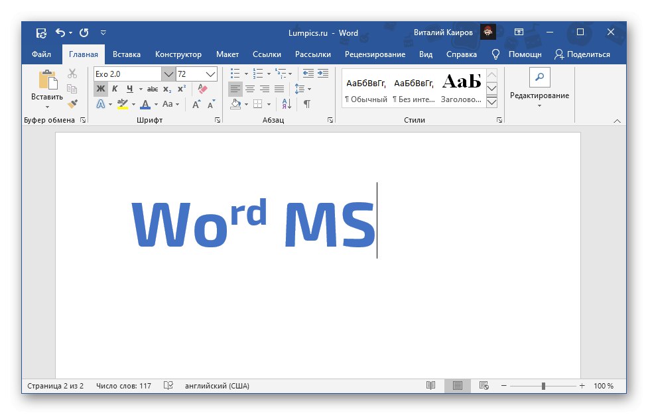
Task: Apply subscript to selected text
Action: pos(167,89)
